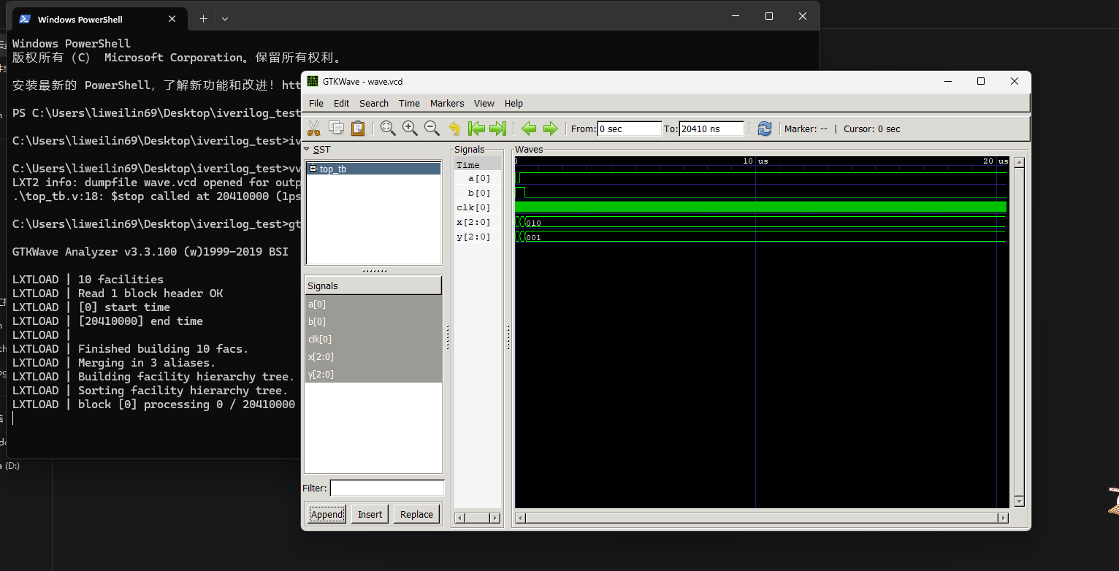
Task: Select a[0] trace in wave Signals pane
Action: click(478, 178)
